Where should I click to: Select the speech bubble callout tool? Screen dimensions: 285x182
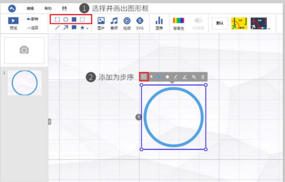pyautogui.click(x=74, y=27)
